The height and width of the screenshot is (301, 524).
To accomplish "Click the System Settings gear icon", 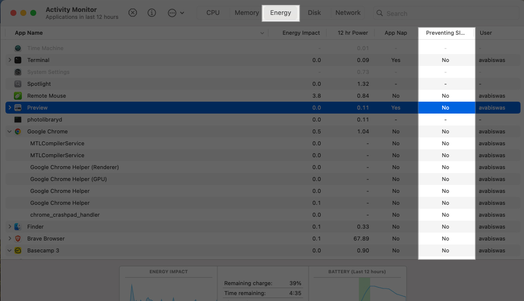I will [18, 72].
